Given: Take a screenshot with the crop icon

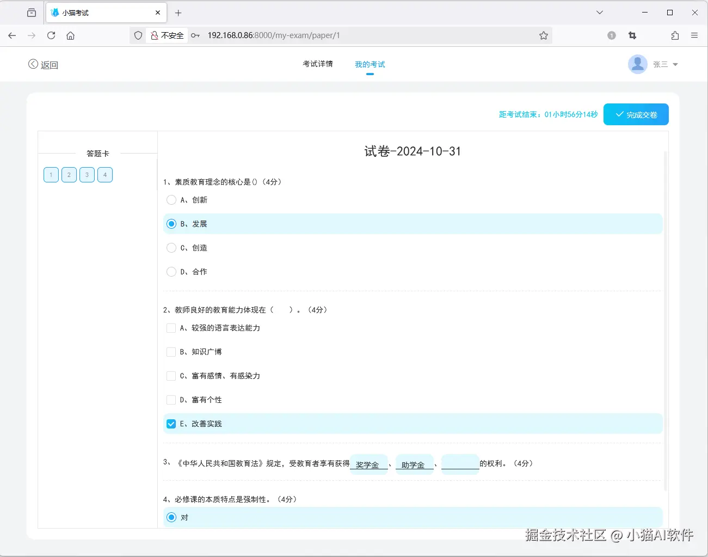Looking at the screenshot, I should tap(632, 35).
